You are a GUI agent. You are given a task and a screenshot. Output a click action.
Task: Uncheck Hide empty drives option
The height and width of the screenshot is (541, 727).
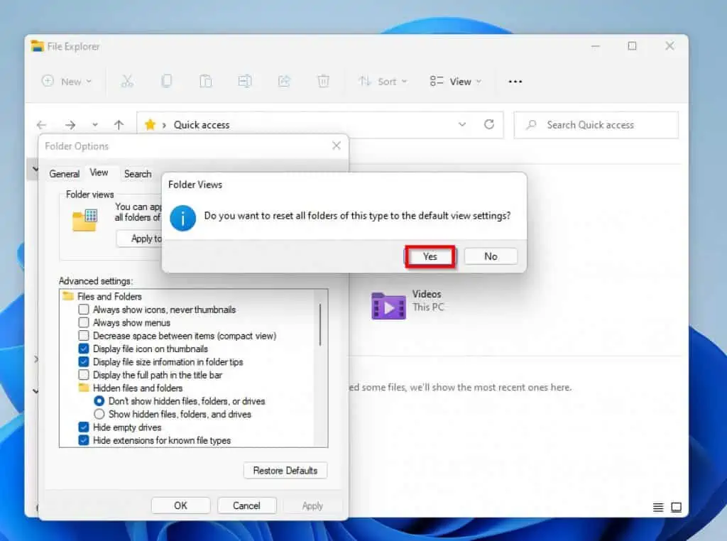point(84,427)
